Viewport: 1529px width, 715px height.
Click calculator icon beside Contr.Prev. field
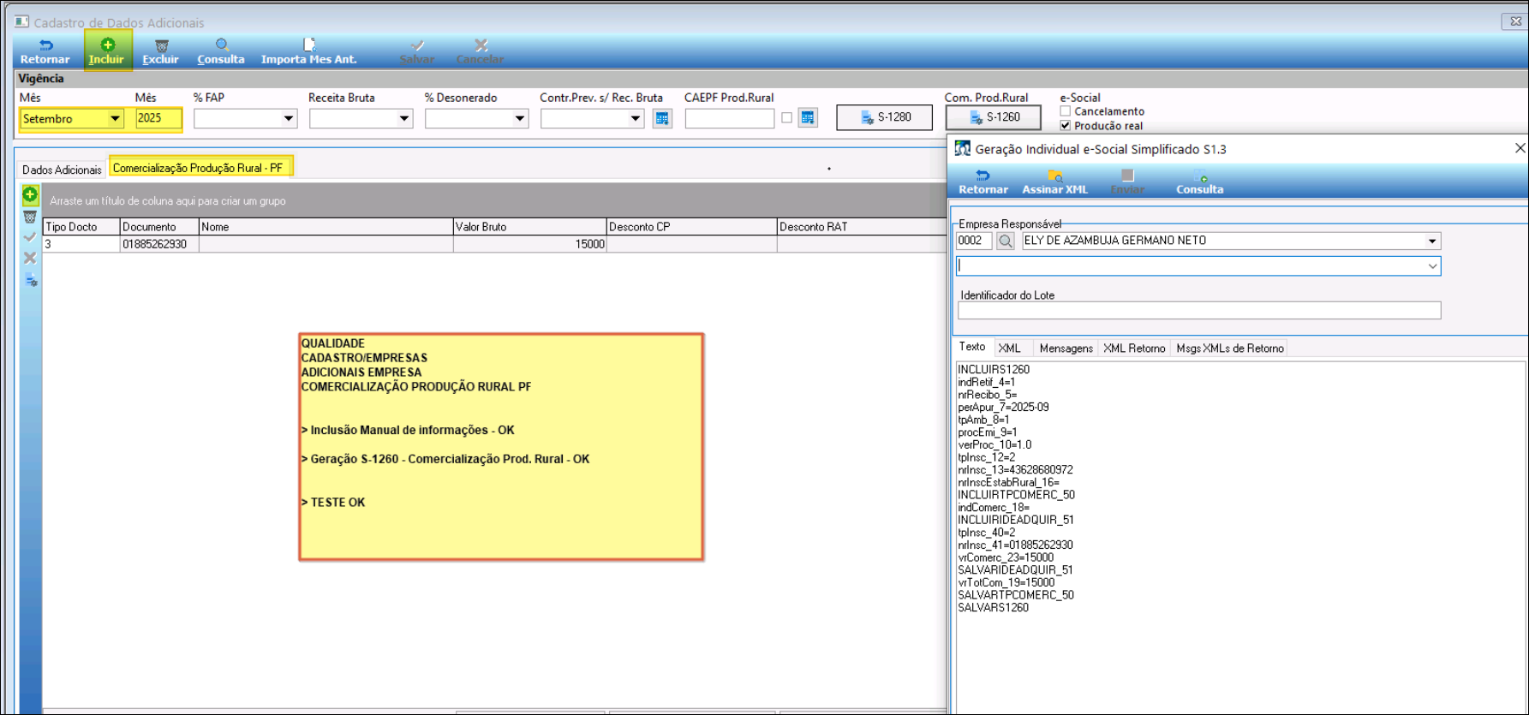click(662, 118)
